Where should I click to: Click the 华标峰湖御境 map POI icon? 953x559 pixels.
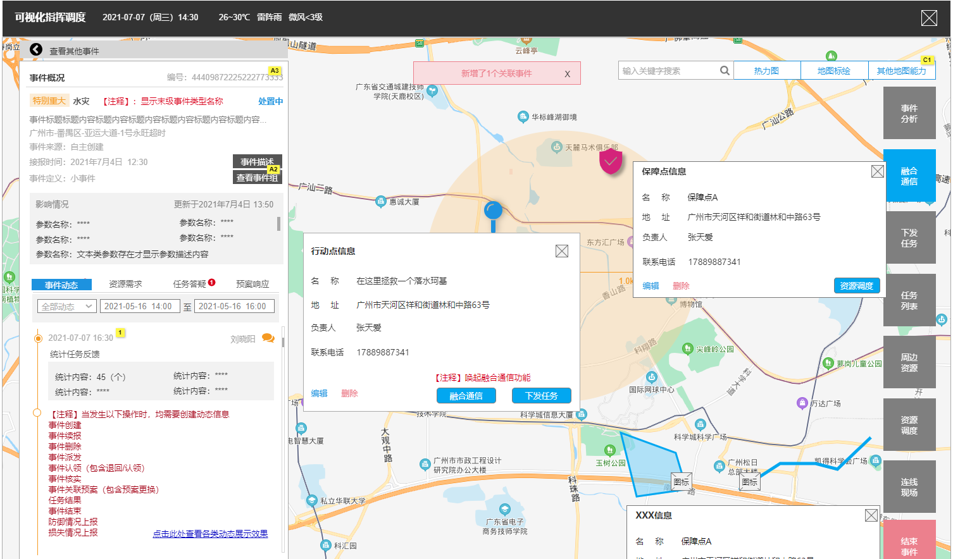click(x=523, y=116)
